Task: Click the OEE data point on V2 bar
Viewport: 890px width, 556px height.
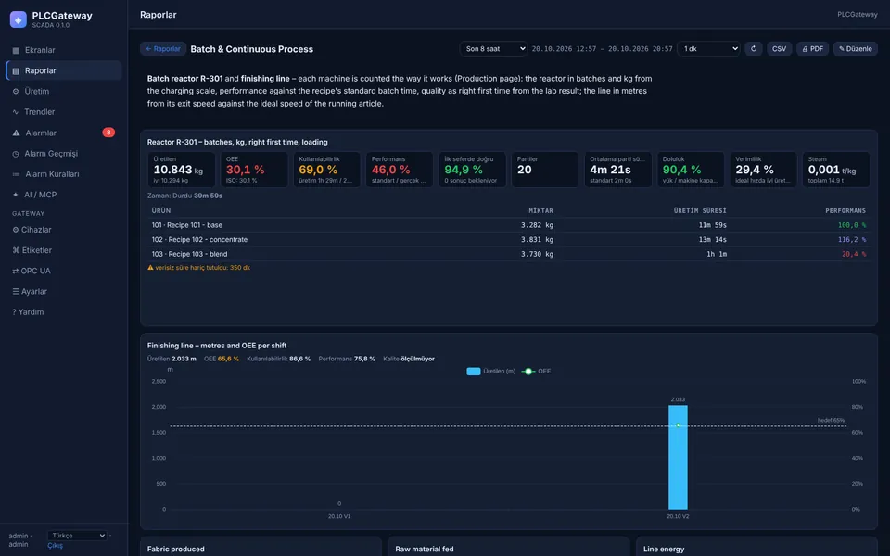Action: pos(678,425)
